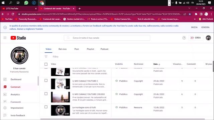The image size is (214, 120).
Task: Click visibility eye of YOUTUBE 2 RUSSO row
Action: [116, 94]
